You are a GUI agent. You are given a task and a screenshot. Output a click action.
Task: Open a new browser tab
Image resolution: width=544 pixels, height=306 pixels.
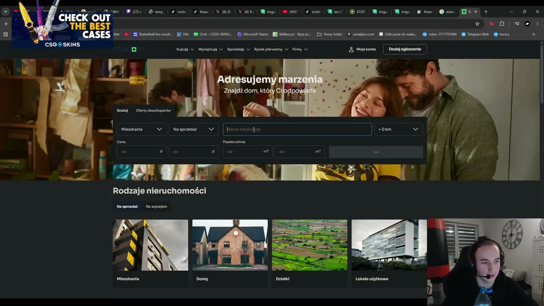[x=486, y=11]
